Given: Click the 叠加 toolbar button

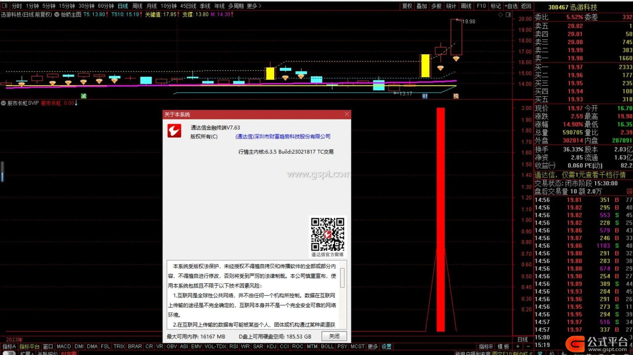Looking at the screenshot, I should pos(422,6).
